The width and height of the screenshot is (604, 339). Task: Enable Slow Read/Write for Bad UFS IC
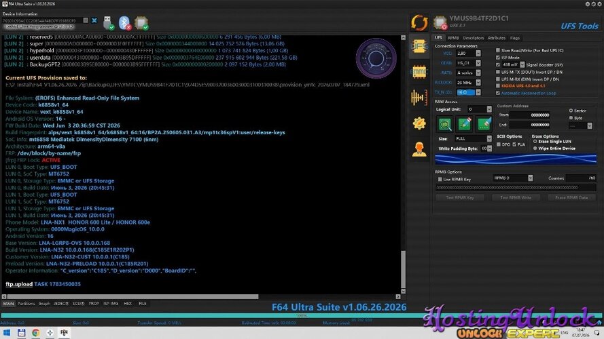point(498,50)
